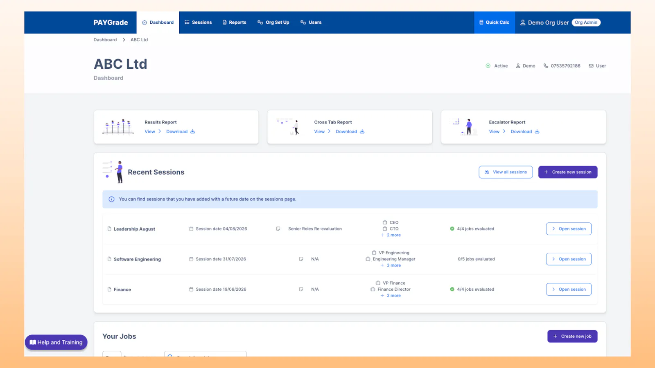Viewport: 655px width, 368px height.
Task: Expand 3 more jobs under Engineering Manager
Action: [x=391, y=265]
